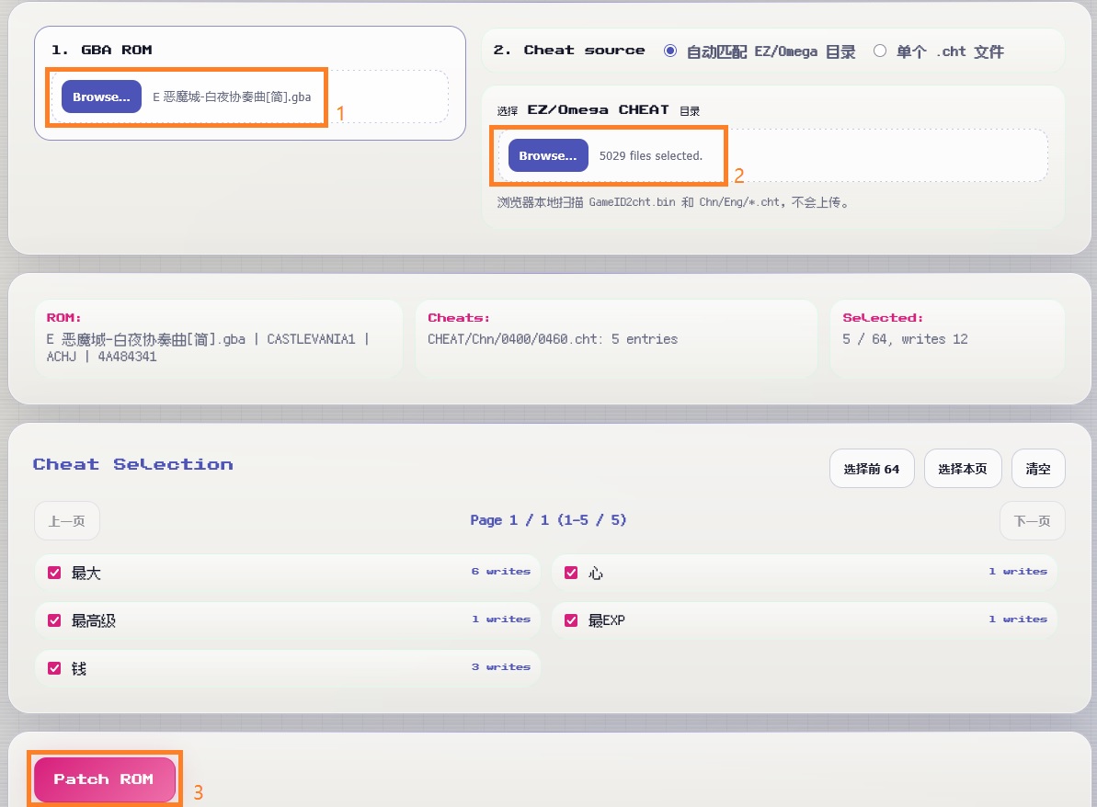Click the '5 / 64, writes 12' text
Viewport: 1097px width, 807px height.
906,339
